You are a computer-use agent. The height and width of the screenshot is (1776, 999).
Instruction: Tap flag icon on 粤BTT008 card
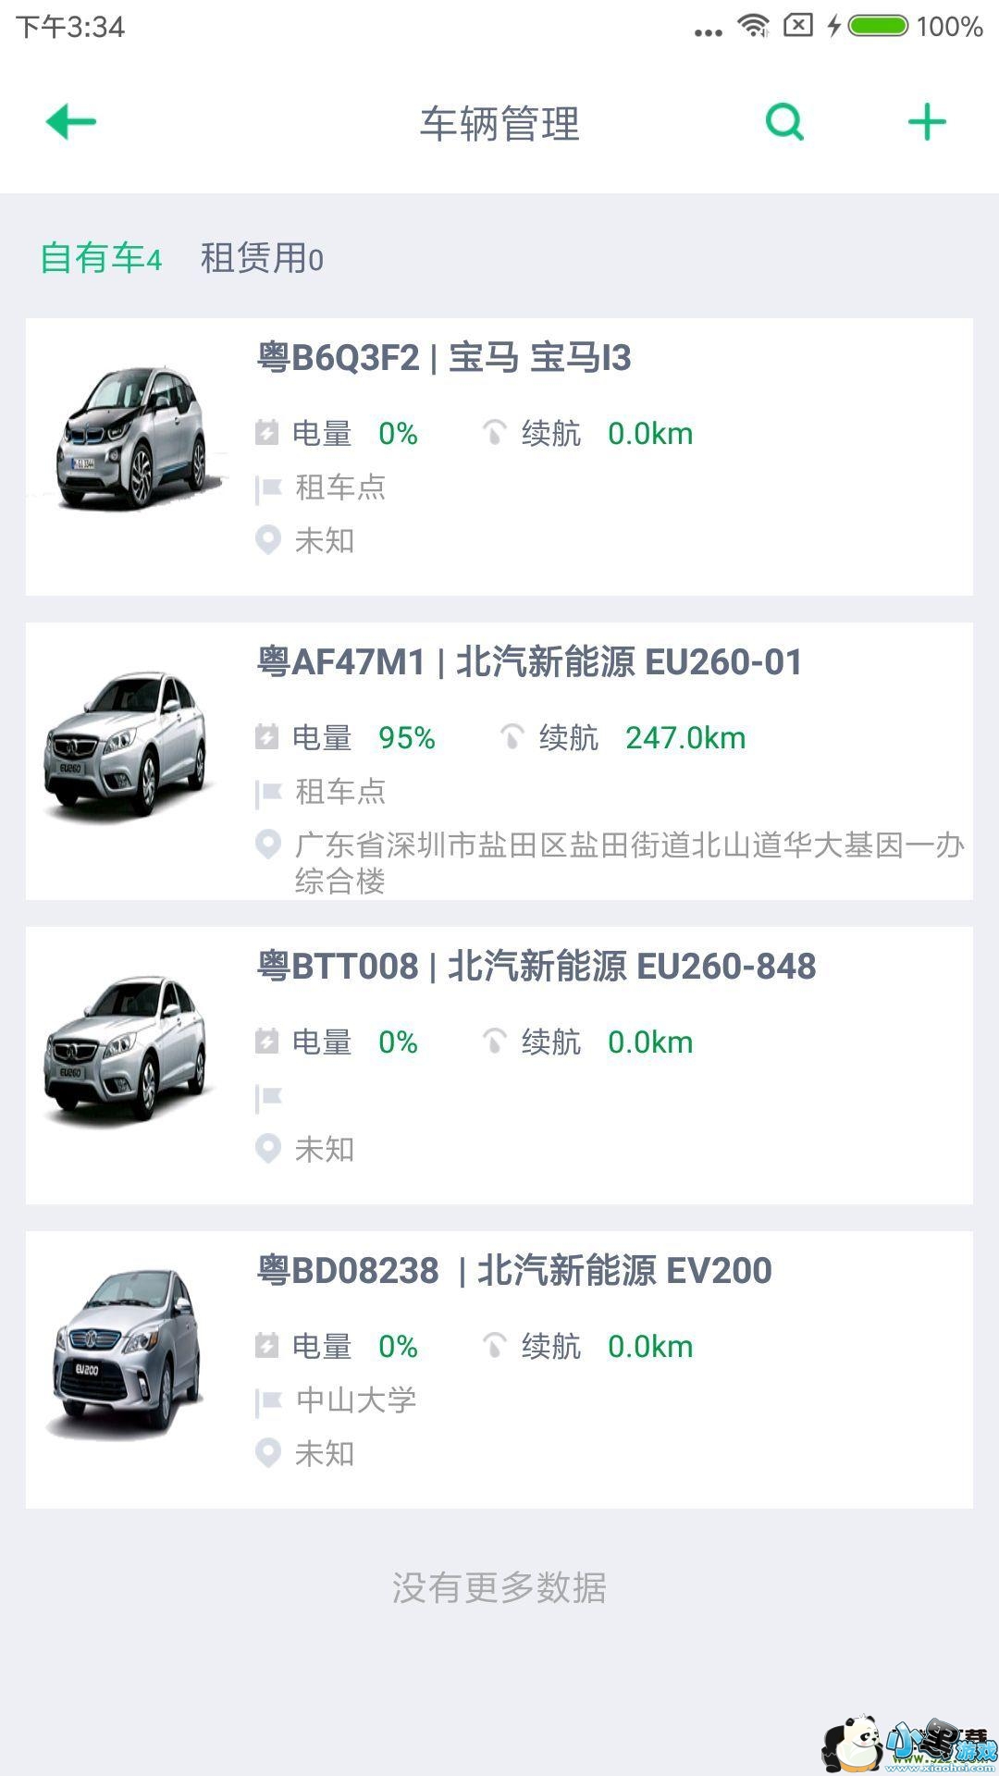click(x=268, y=1097)
